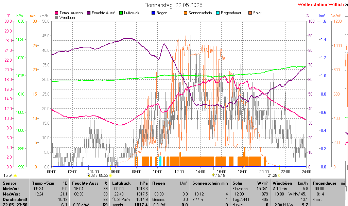
Task: Click the sunrise sun icon beside 05:33
Action: [x=110, y=176]
